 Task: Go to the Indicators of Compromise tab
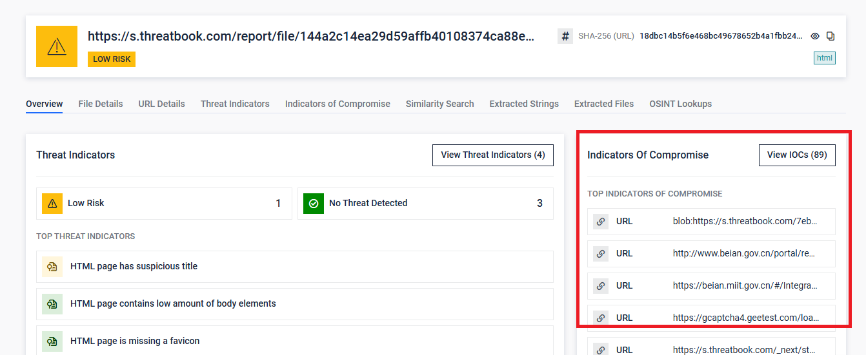click(x=337, y=104)
